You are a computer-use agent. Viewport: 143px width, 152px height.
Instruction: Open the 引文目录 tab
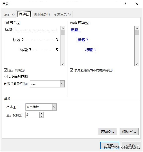click(62, 14)
